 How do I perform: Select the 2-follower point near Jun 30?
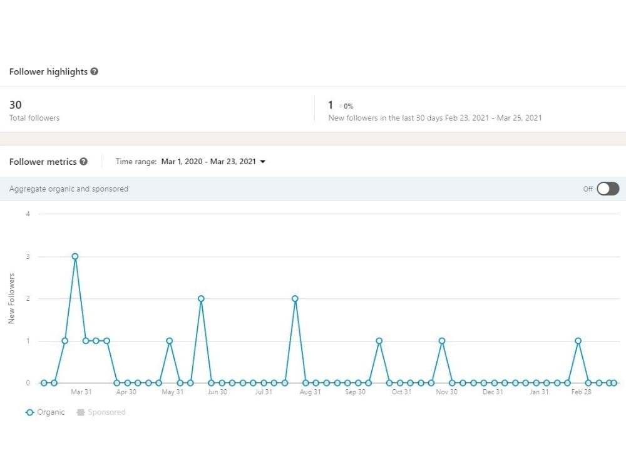[201, 298]
